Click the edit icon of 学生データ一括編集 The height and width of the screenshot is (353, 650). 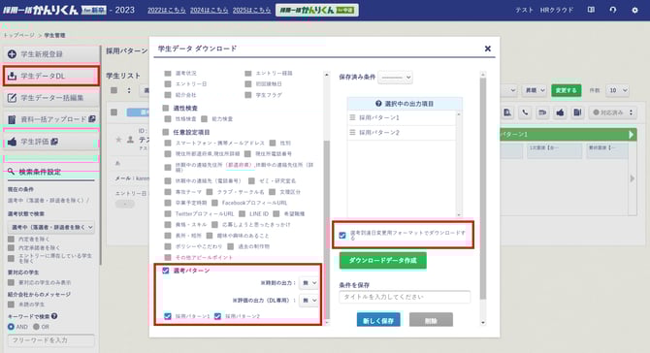coord(12,98)
